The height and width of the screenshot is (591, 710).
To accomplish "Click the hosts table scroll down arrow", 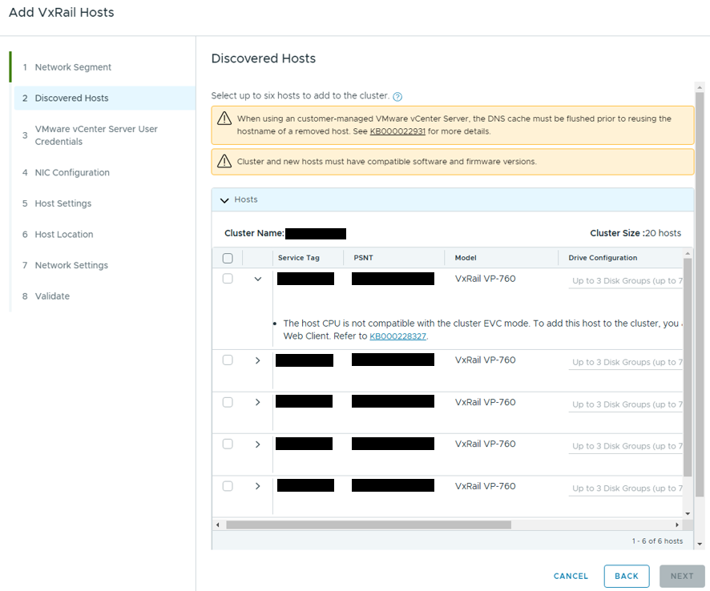I will pyautogui.click(x=688, y=513).
